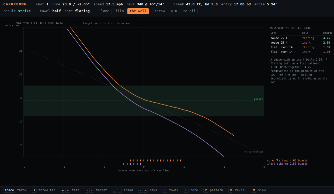
Task: Click the down arrow target key
Action: coord(92,190)
